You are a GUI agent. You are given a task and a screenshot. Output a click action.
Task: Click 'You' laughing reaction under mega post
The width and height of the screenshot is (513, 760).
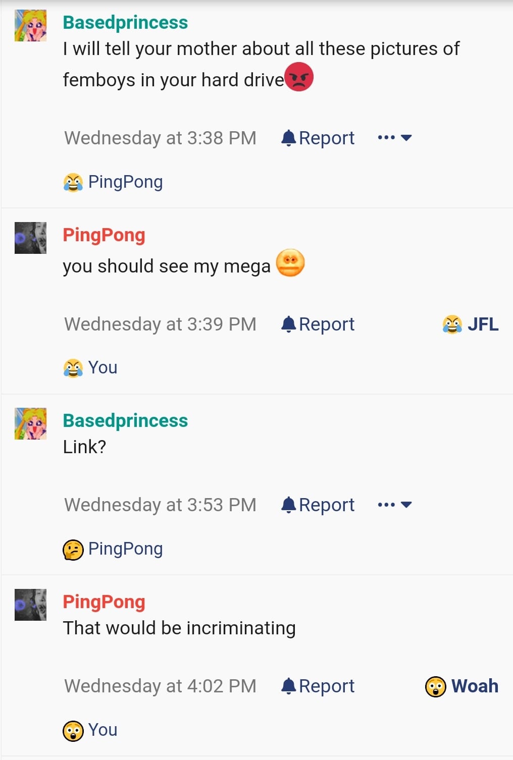tap(90, 367)
